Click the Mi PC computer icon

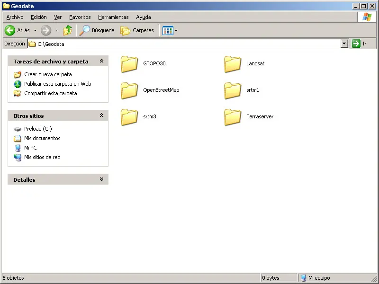[18, 148]
